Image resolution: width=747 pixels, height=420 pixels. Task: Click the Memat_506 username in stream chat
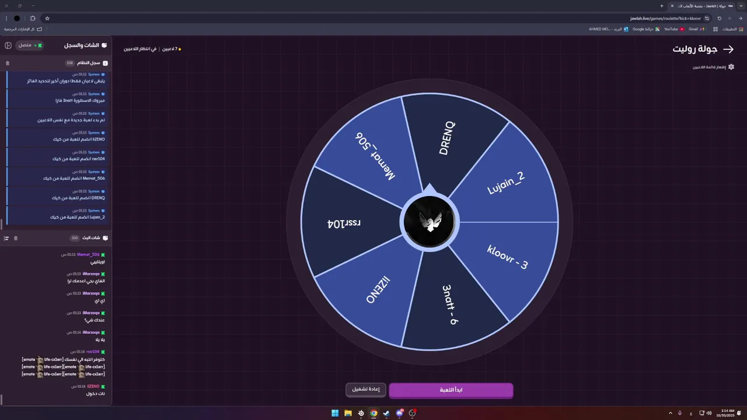(88, 255)
